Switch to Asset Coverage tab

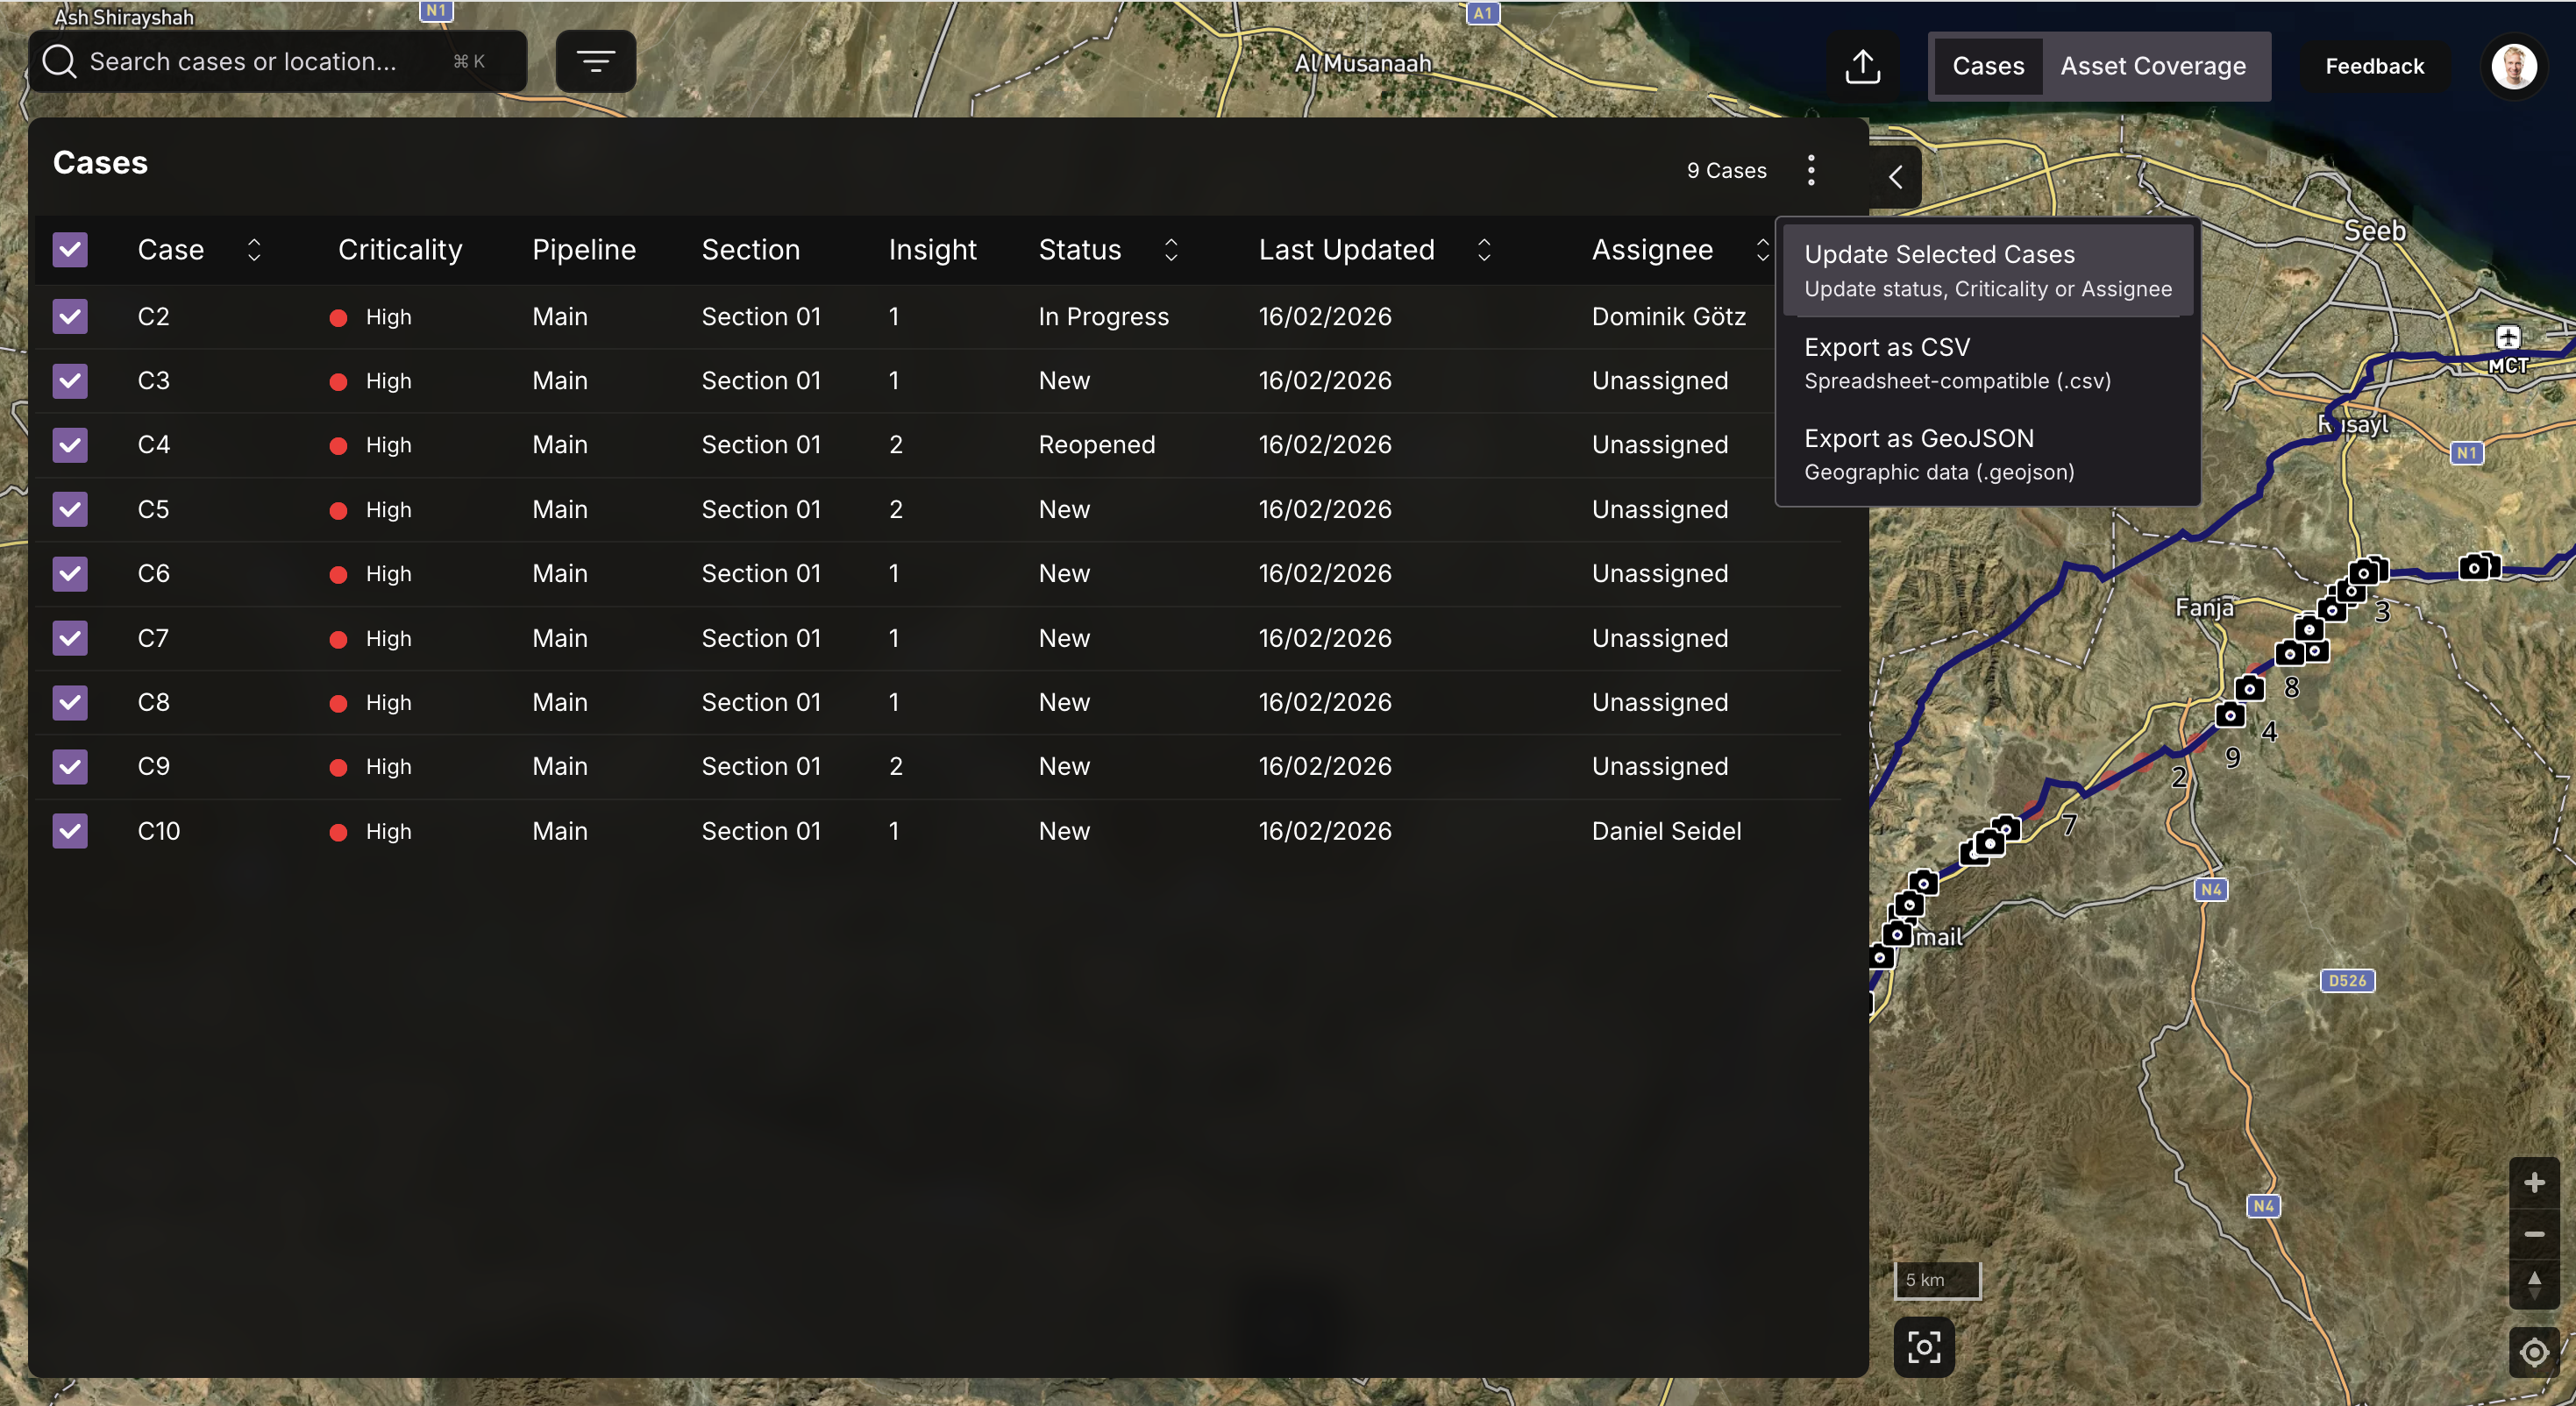pos(2152,66)
